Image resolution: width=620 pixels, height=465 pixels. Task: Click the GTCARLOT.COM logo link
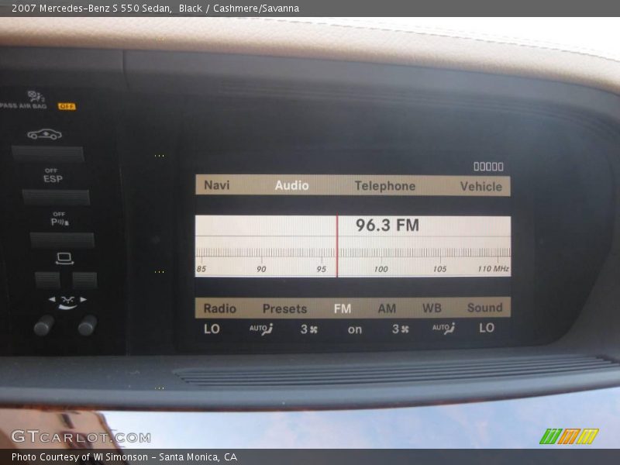click(81, 437)
